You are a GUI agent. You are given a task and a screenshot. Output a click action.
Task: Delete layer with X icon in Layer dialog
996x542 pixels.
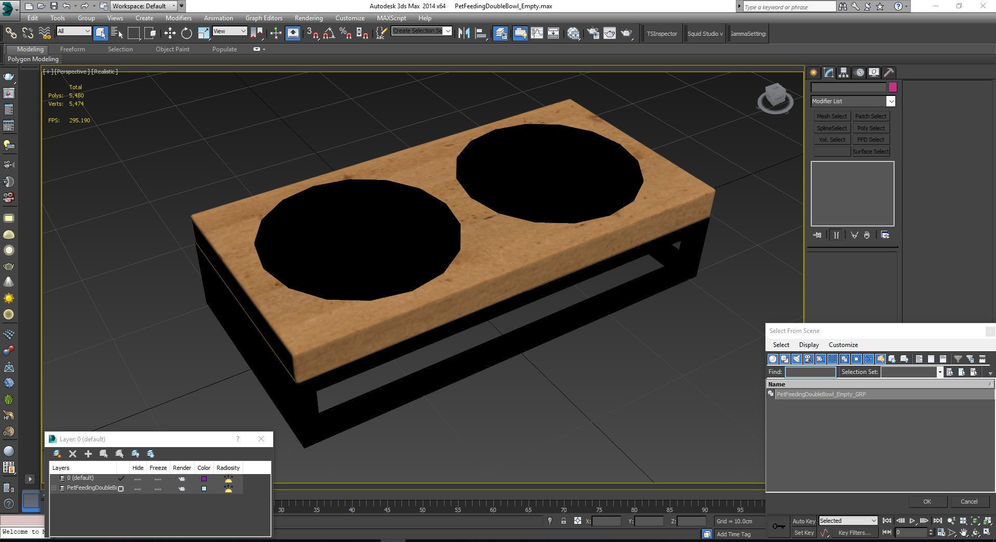pos(73,454)
